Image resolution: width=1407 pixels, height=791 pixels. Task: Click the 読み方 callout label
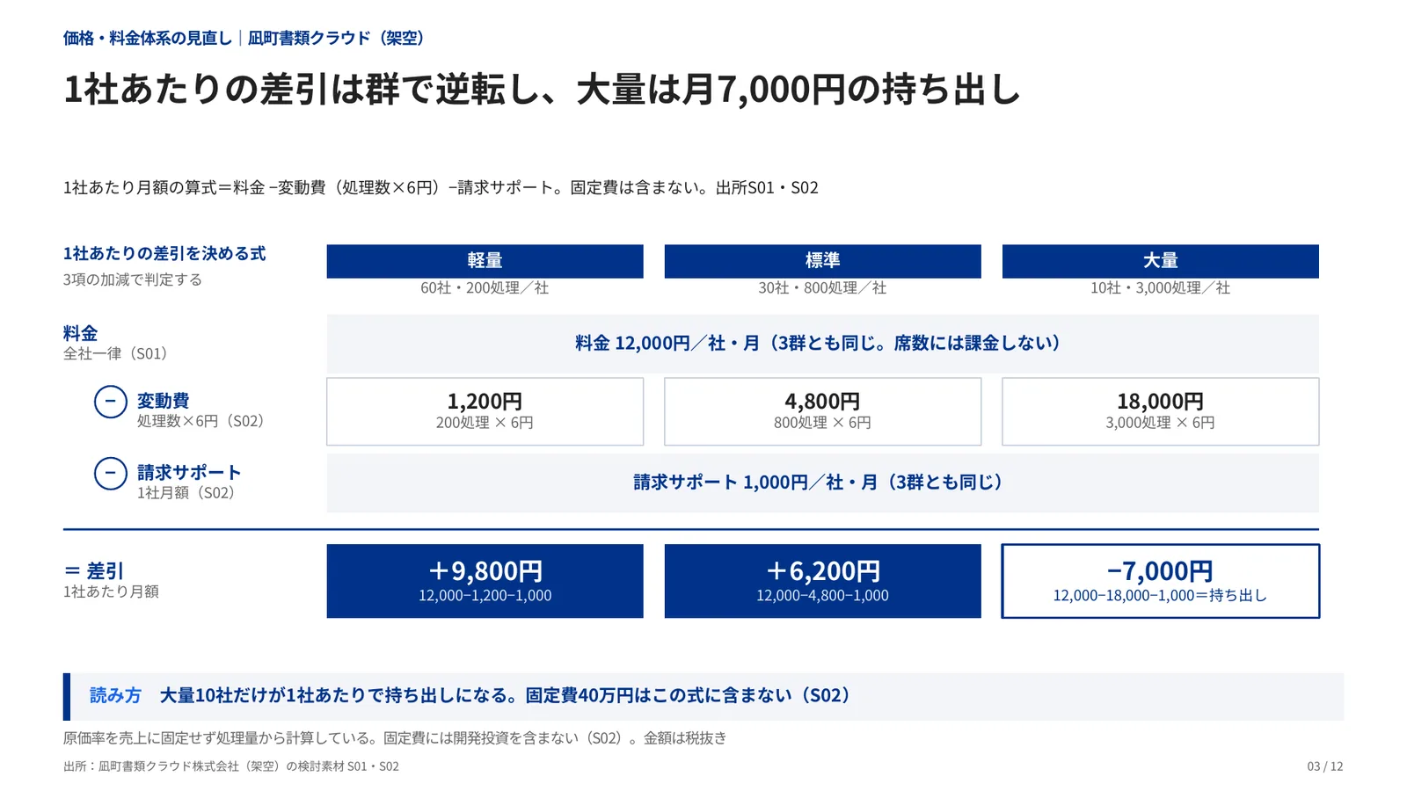click(115, 696)
